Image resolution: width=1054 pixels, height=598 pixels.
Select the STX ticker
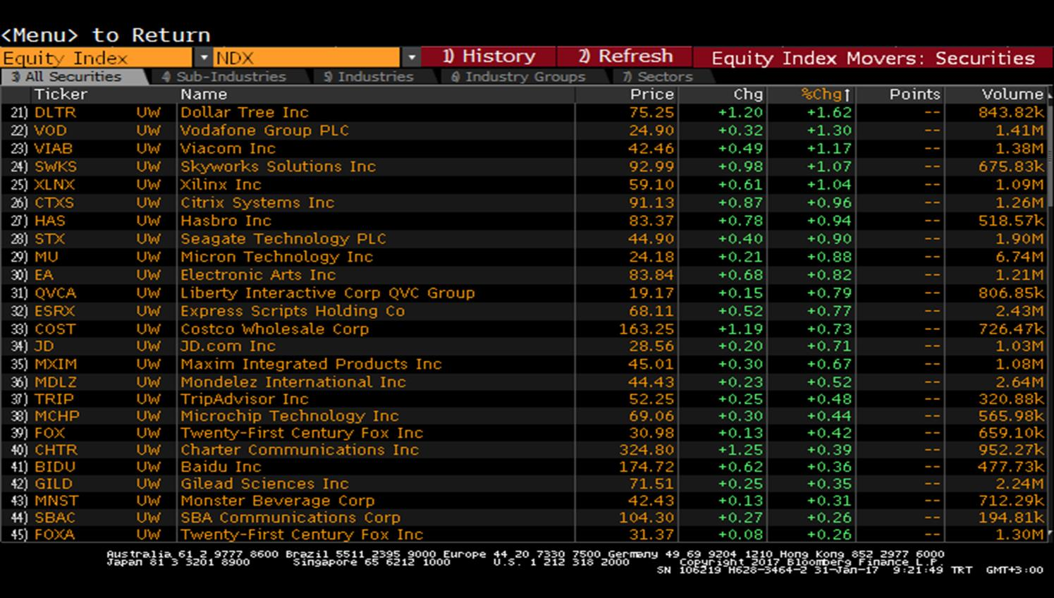click(50, 239)
